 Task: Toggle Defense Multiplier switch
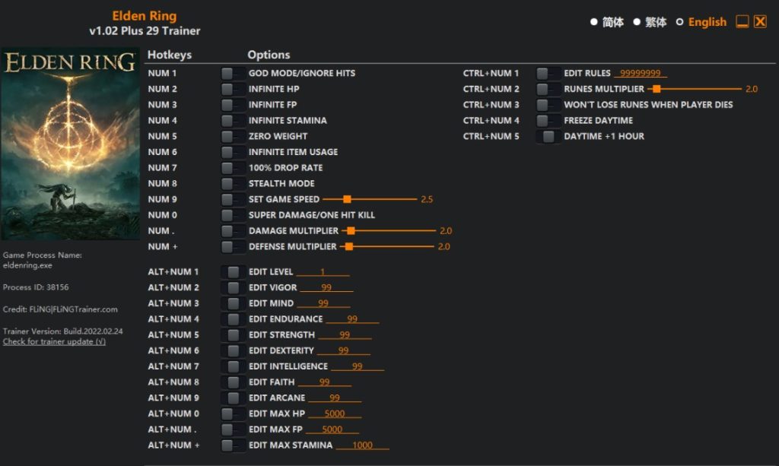coord(233,246)
